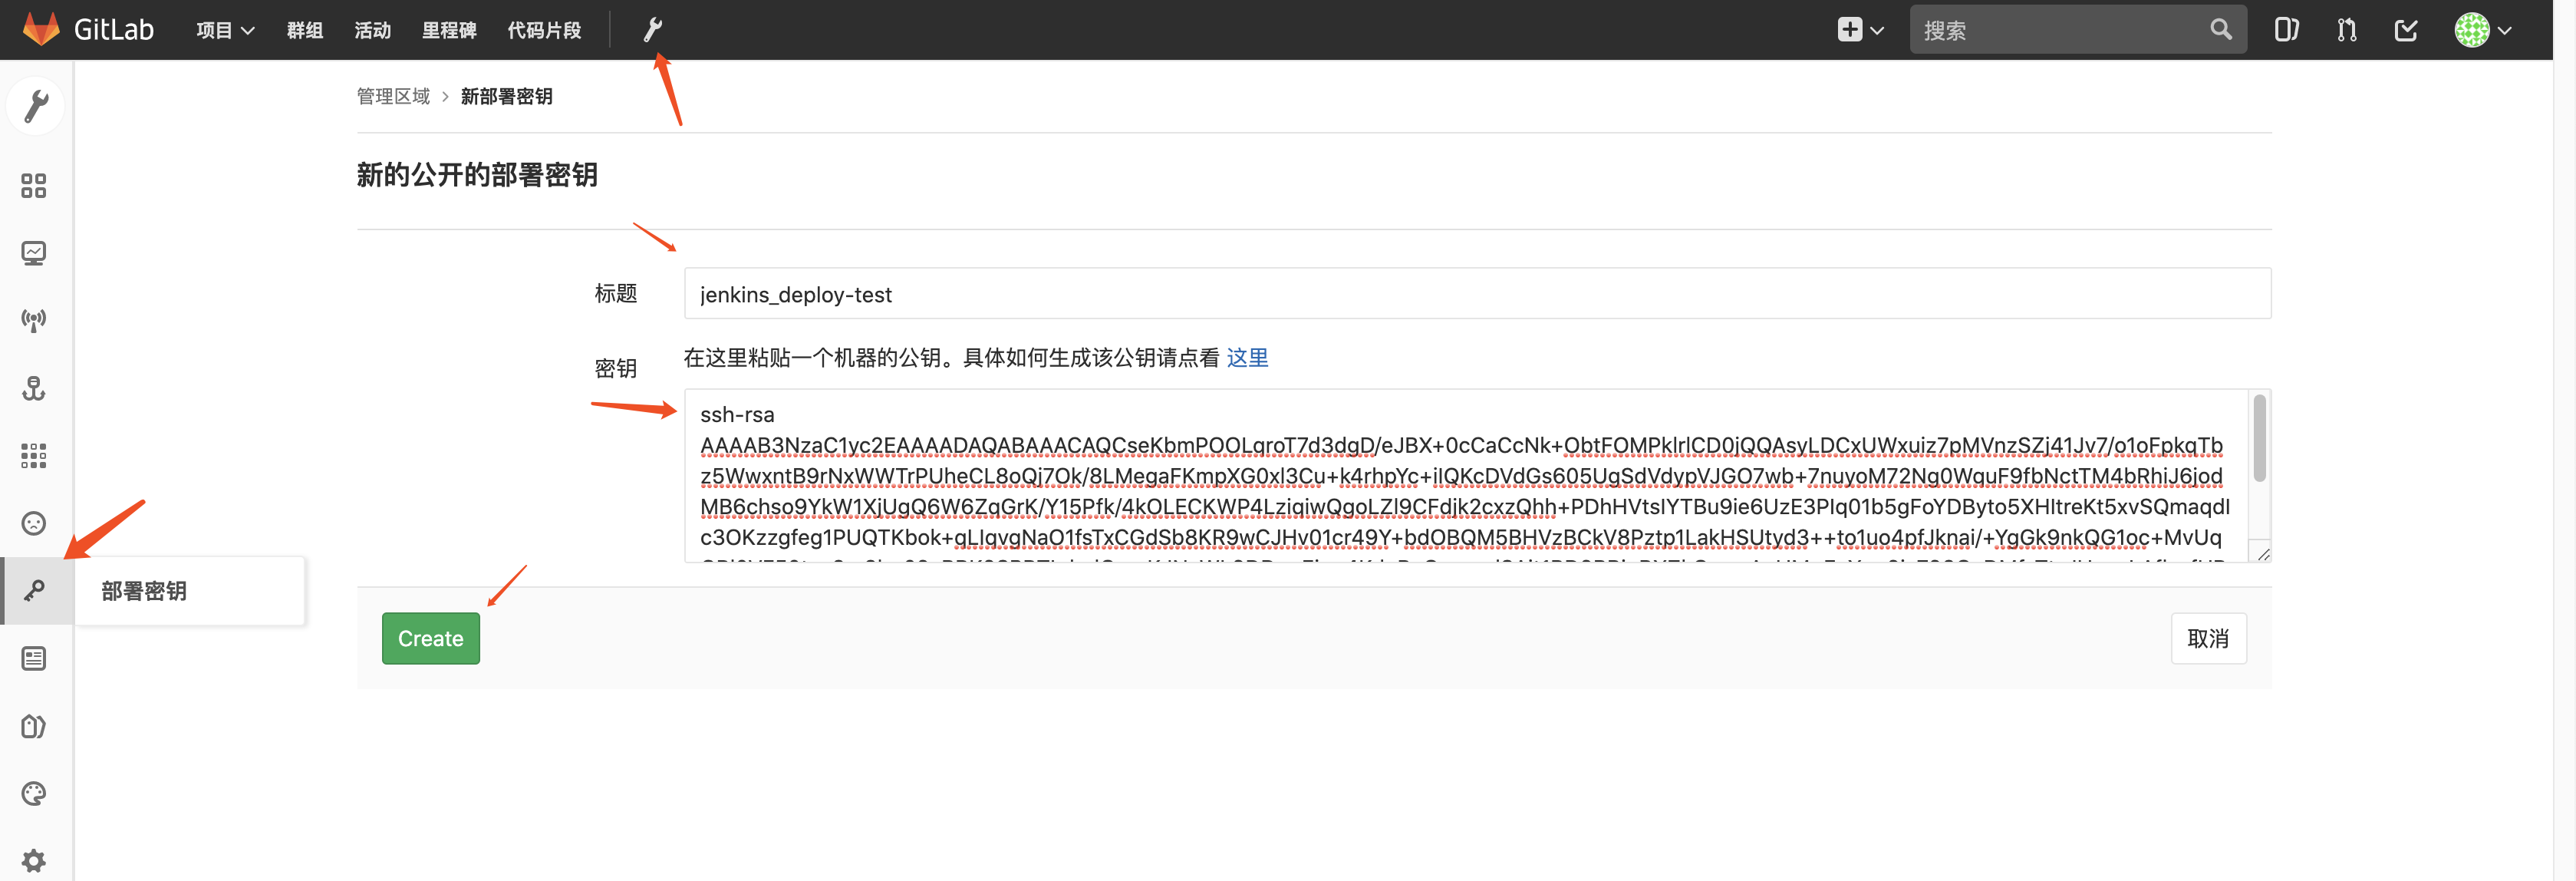This screenshot has width=2576, height=881.
Task: Open merge requests icon in top bar
Action: click(2346, 30)
